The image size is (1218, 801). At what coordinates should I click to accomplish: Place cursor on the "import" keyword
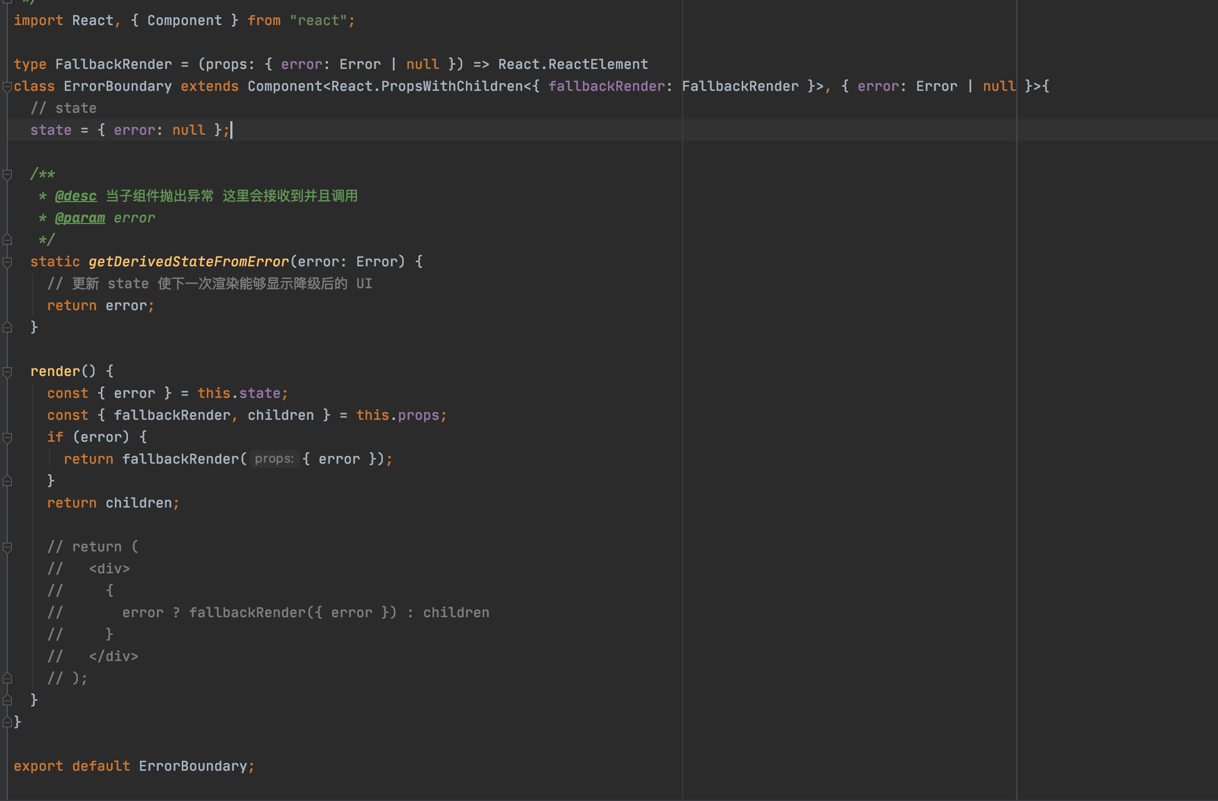pyautogui.click(x=38, y=20)
